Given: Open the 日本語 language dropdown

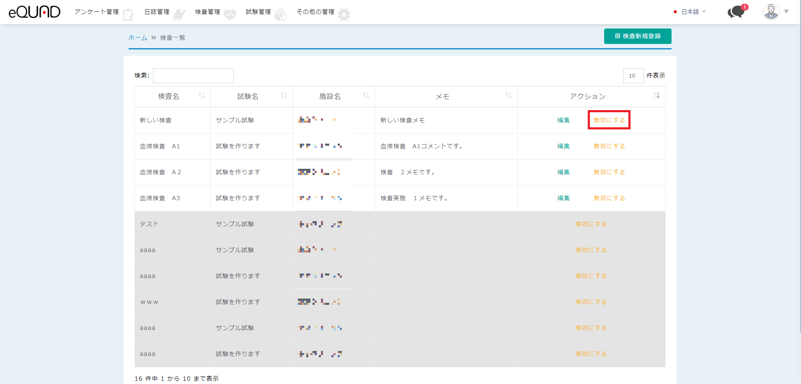Looking at the screenshot, I should [x=690, y=12].
